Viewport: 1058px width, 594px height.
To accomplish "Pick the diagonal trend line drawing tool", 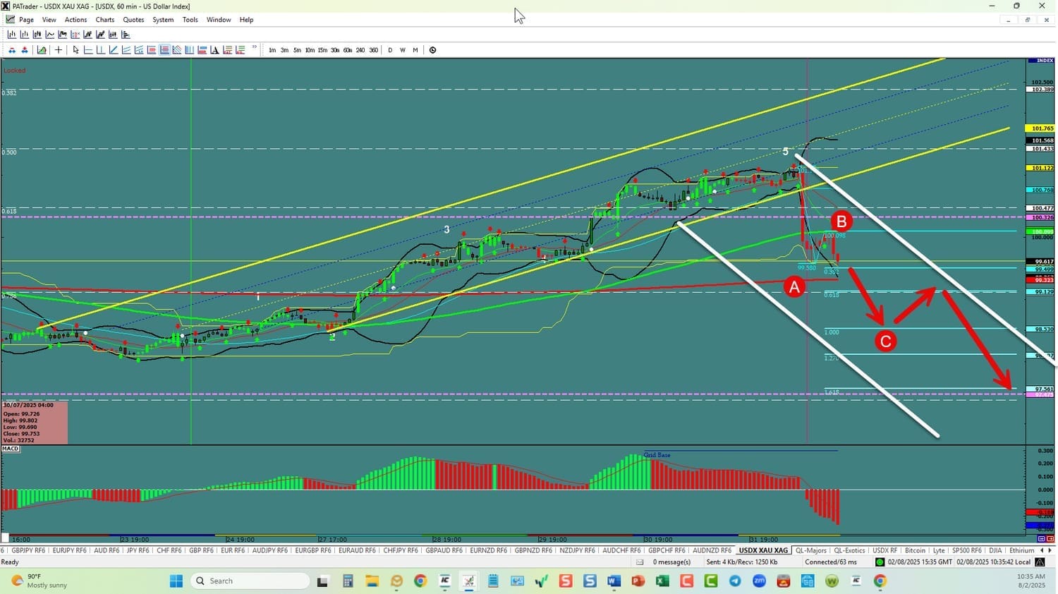I will point(114,50).
